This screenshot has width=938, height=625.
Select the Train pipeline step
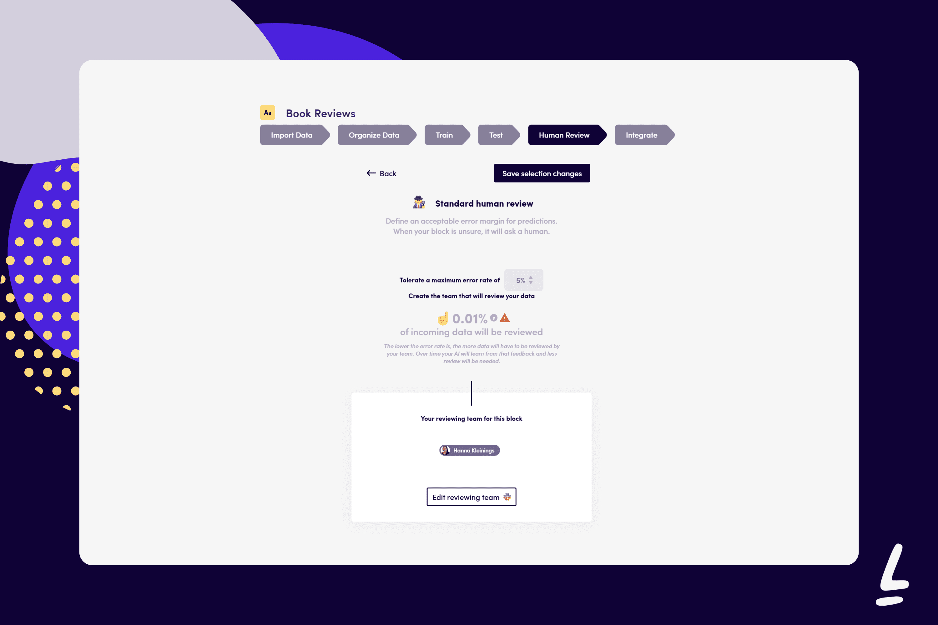pyautogui.click(x=445, y=135)
